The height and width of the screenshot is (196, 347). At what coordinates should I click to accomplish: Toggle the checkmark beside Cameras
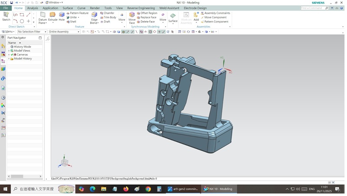coord(12,55)
